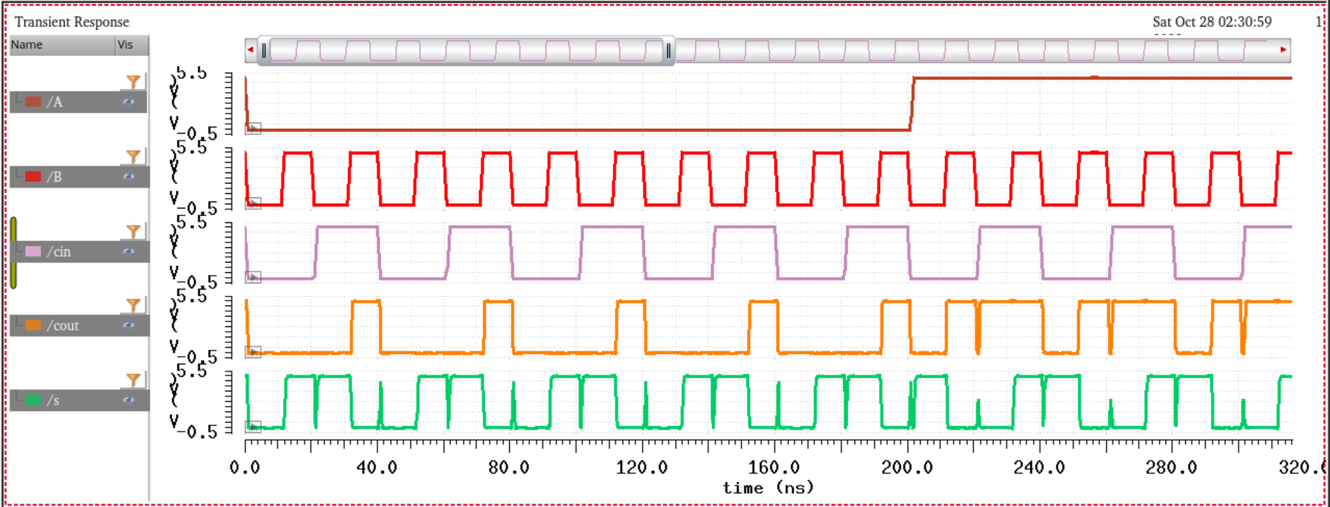Select the /cin signal row
The image size is (1330, 507).
click(x=79, y=251)
